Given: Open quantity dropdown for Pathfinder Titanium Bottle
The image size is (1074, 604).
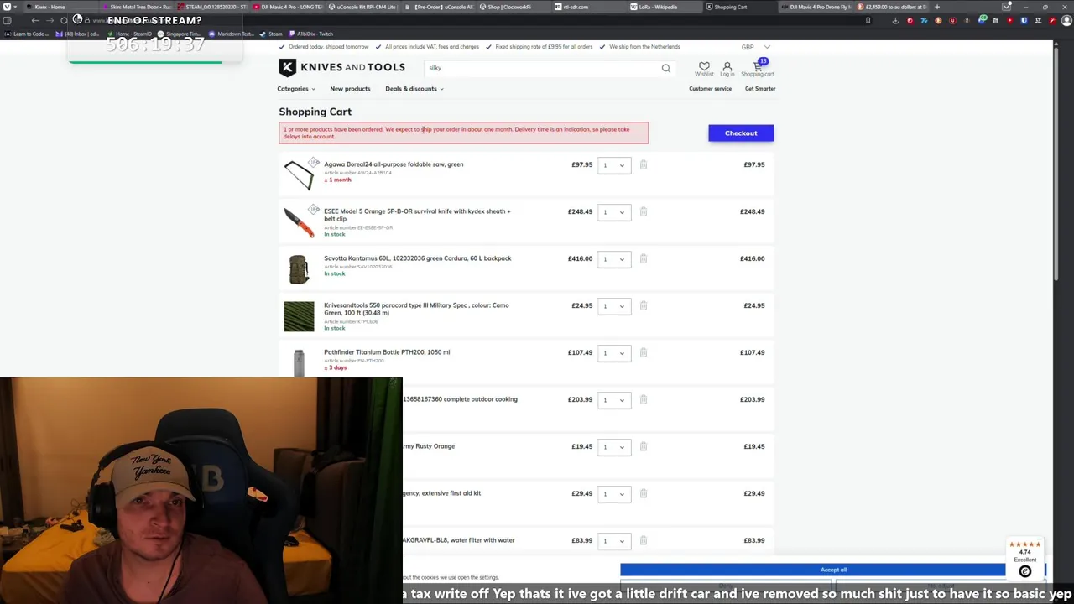Looking at the screenshot, I should [x=614, y=353].
